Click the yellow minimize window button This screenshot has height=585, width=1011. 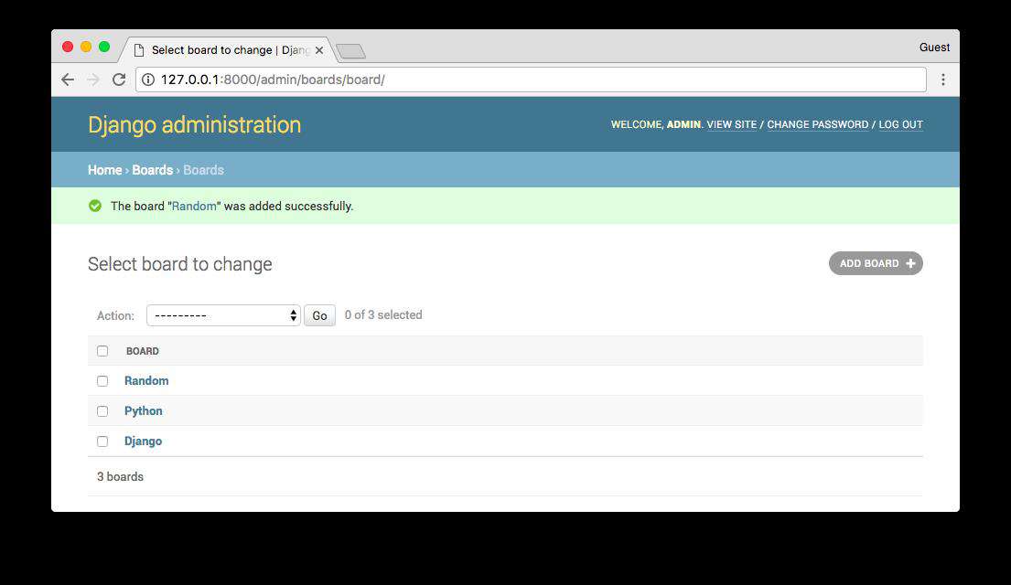click(x=86, y=47)
